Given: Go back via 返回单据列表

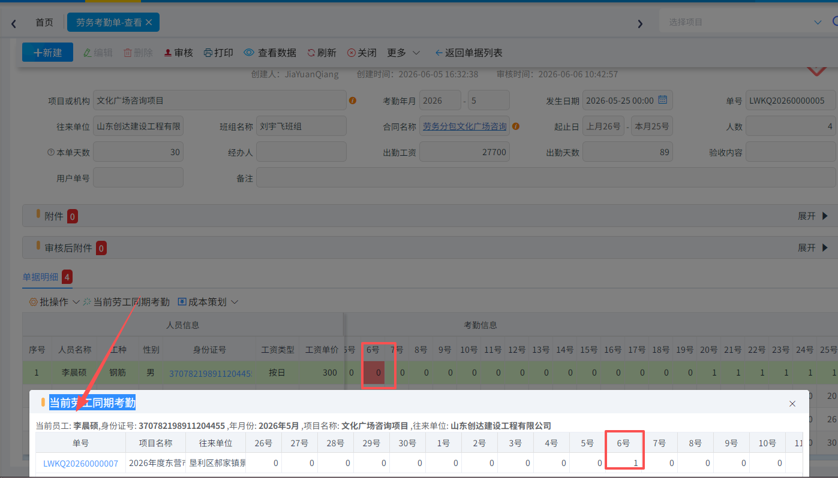Looking at the screenshot, I should [x=468, y=53].
